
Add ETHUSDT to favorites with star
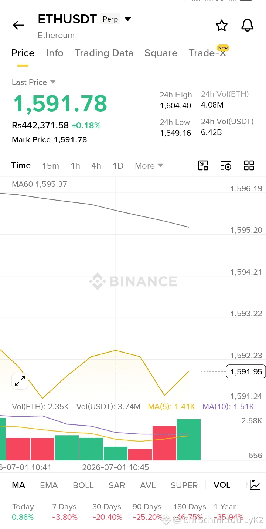coord(222,26)
